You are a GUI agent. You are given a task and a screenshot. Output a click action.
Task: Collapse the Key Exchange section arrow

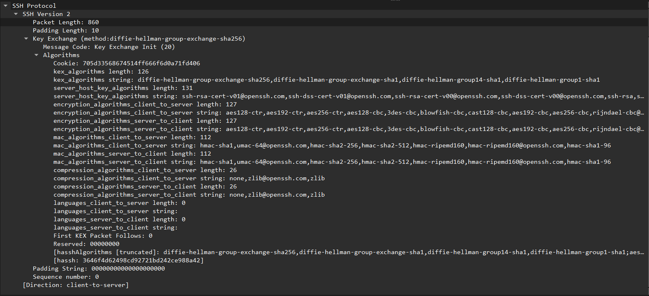pyautogui.click(x=26, y=39)
